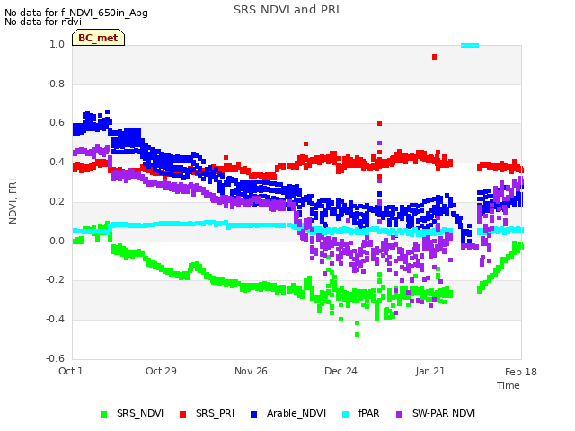Click the 0.0 y-axis tick label
The width and height of the screenshot is (575, 431).
coord(57,241)
